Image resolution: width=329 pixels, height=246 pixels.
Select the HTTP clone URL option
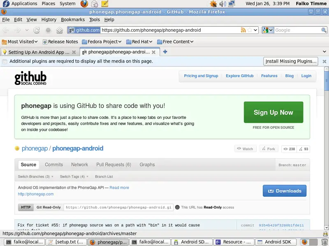click(x=26, y=207)
